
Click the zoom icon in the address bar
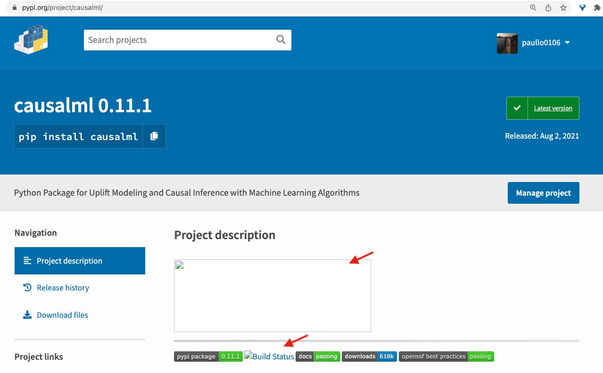tap(533, 8)
